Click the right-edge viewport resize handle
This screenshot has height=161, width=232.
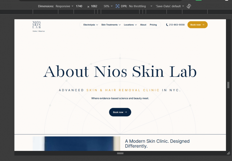[228, 85]
